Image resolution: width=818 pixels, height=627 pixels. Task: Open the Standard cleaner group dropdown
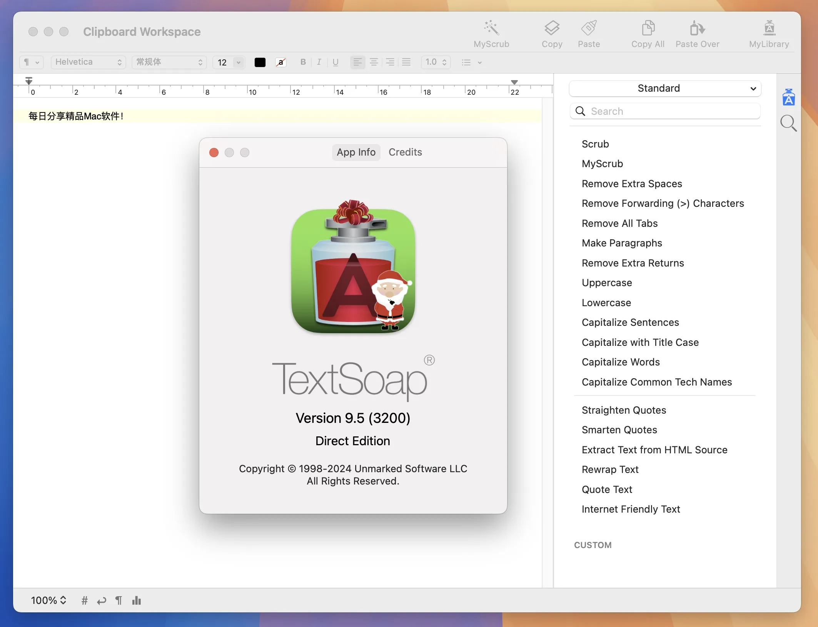tap(665, 88)
